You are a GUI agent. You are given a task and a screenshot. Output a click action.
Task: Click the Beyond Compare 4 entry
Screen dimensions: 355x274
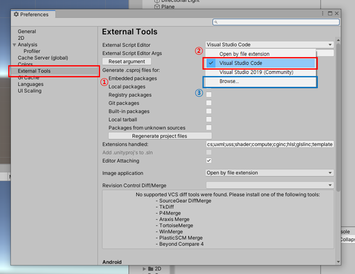pyautogui.click(x=181, y=244)
